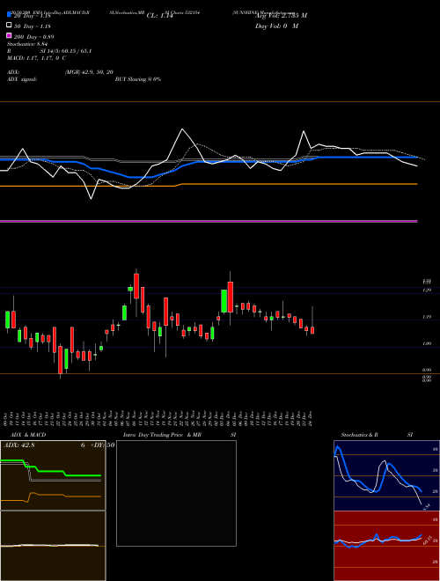This screenshot has width=440, height=581.
Task: Select the '200 Day = 0.89' legend label
Action: coord(34,37)
